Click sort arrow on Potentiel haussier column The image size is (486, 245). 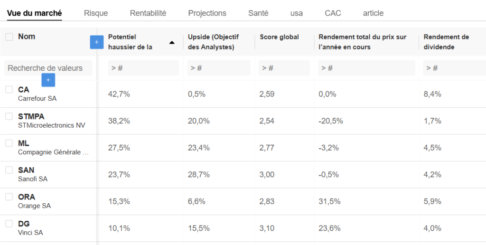[x=172, y=43]
